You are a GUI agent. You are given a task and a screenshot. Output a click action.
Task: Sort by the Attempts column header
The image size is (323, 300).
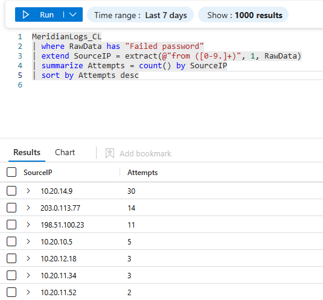tap(142, 173)
